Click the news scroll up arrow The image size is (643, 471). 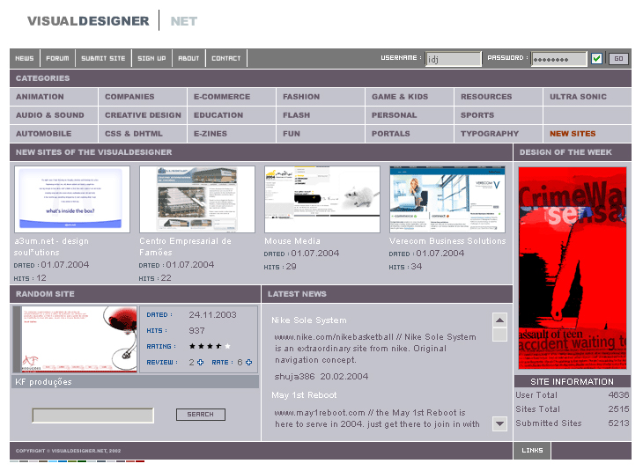point(499,320)
